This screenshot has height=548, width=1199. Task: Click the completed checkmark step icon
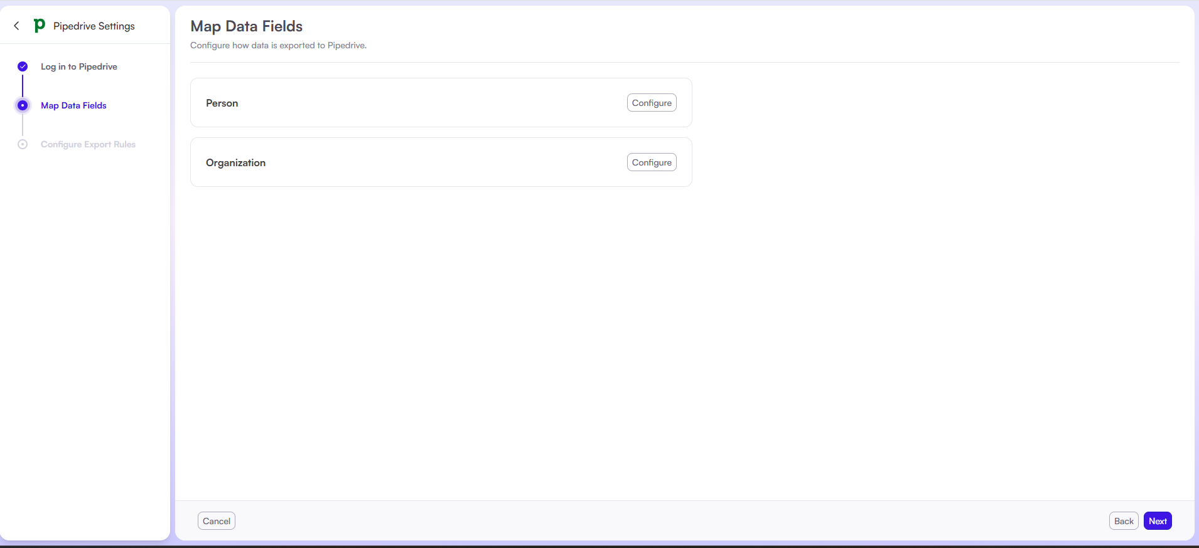[23, 66]
